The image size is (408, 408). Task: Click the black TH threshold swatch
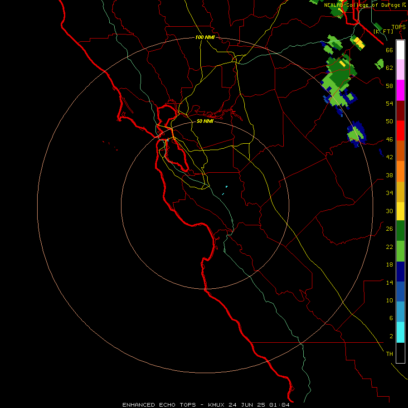tap(400, 353)
